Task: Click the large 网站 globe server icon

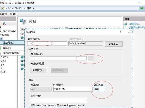Action: (23, 22)
